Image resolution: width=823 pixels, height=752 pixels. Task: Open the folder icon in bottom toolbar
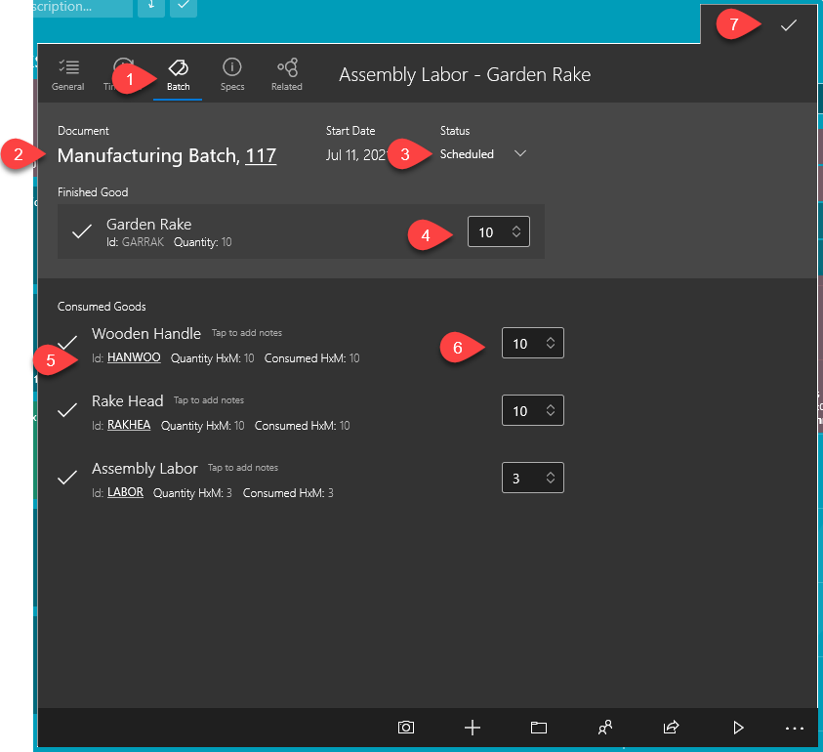538,728
